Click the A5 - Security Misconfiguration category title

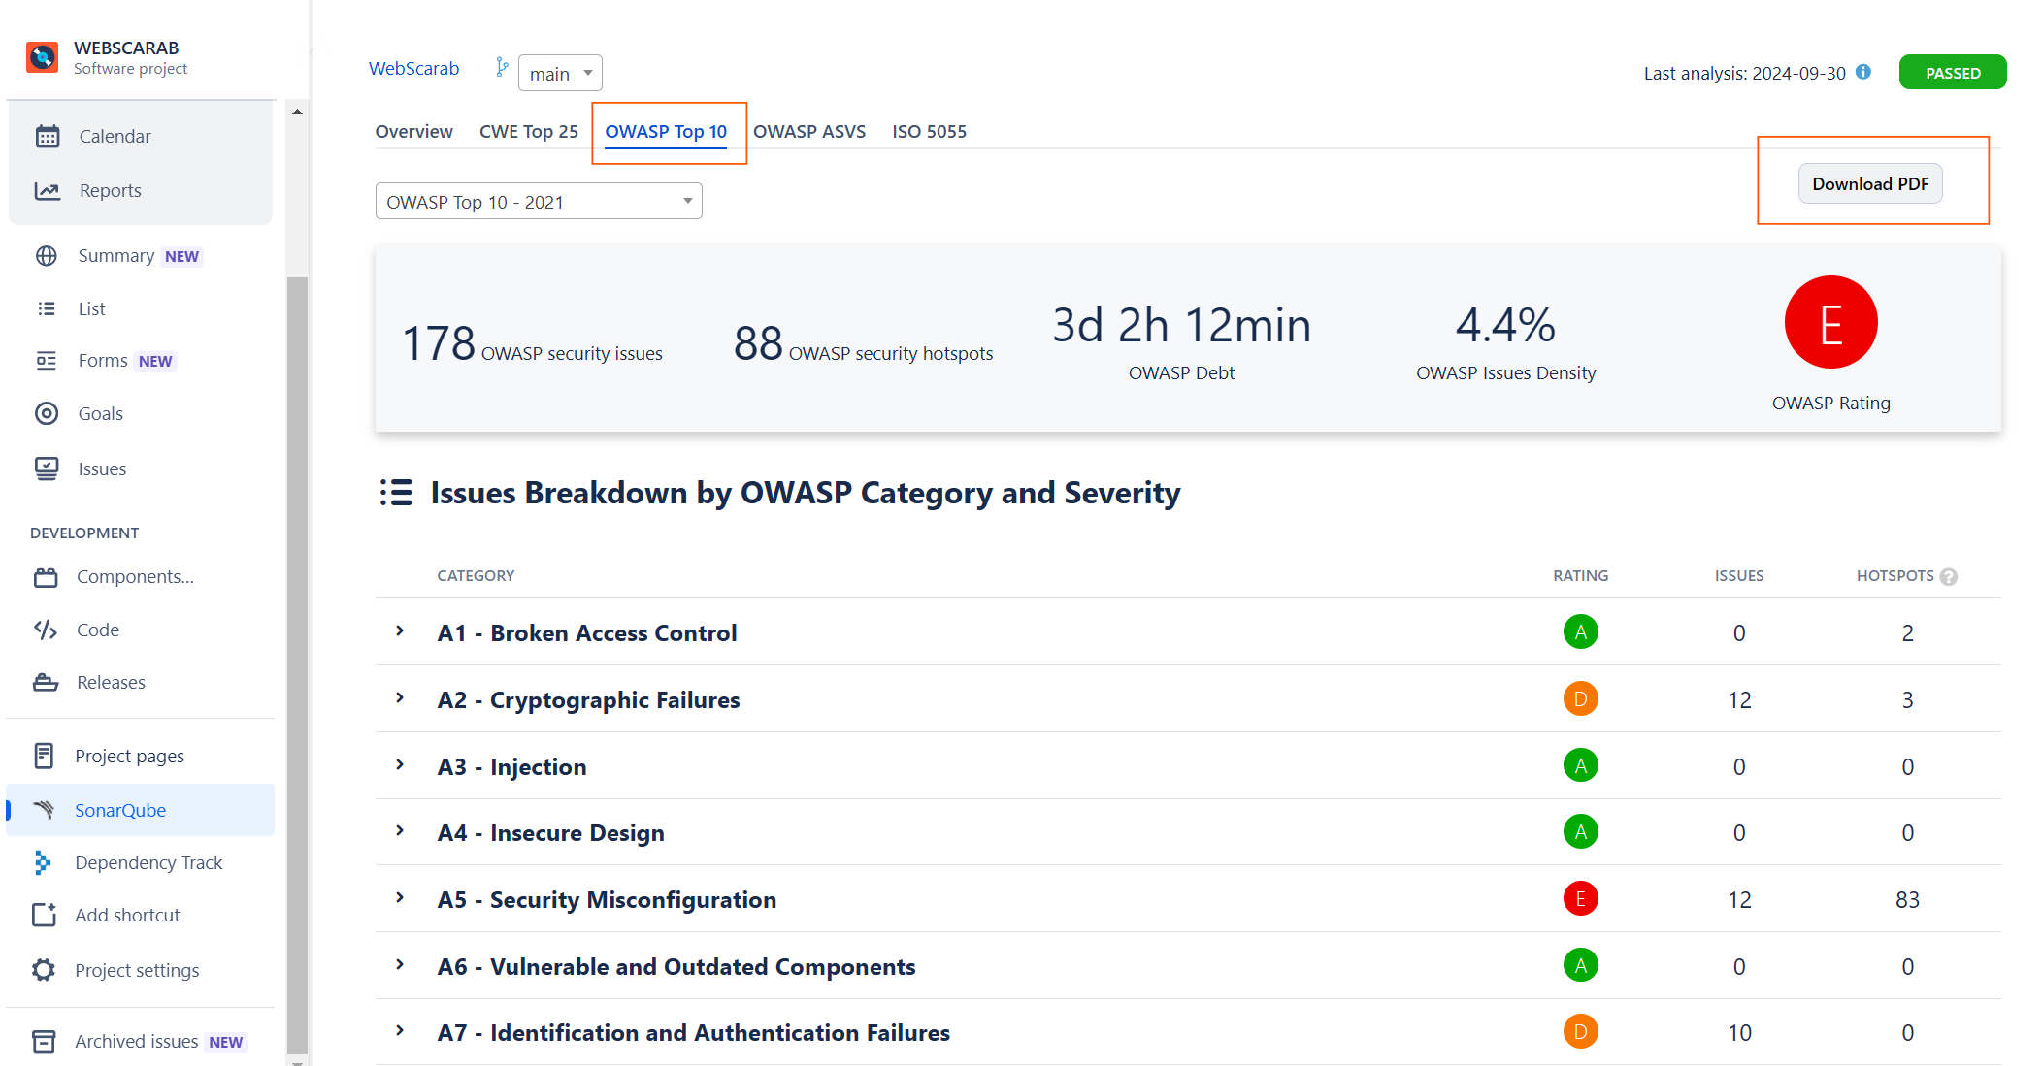(607, 899)
